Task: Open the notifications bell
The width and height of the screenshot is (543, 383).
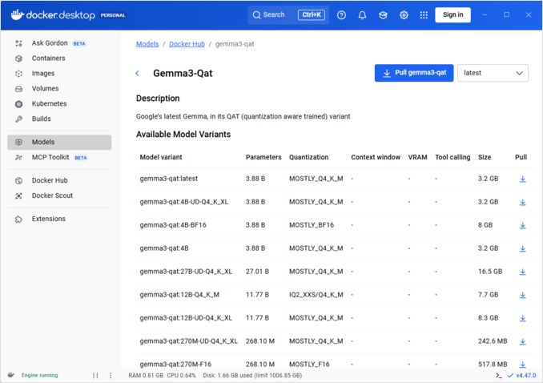Action: pyautogui.click(x=362, y=14)
